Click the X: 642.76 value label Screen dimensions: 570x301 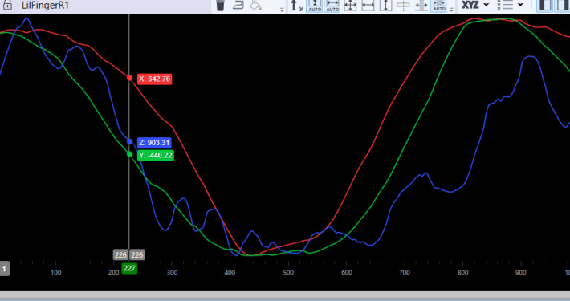(x=155, y=79)
